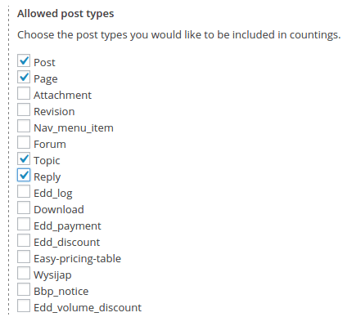Screen dimensions: 352x326
Task: Check Edd_volume_discount checkbox
Action: 24,306
